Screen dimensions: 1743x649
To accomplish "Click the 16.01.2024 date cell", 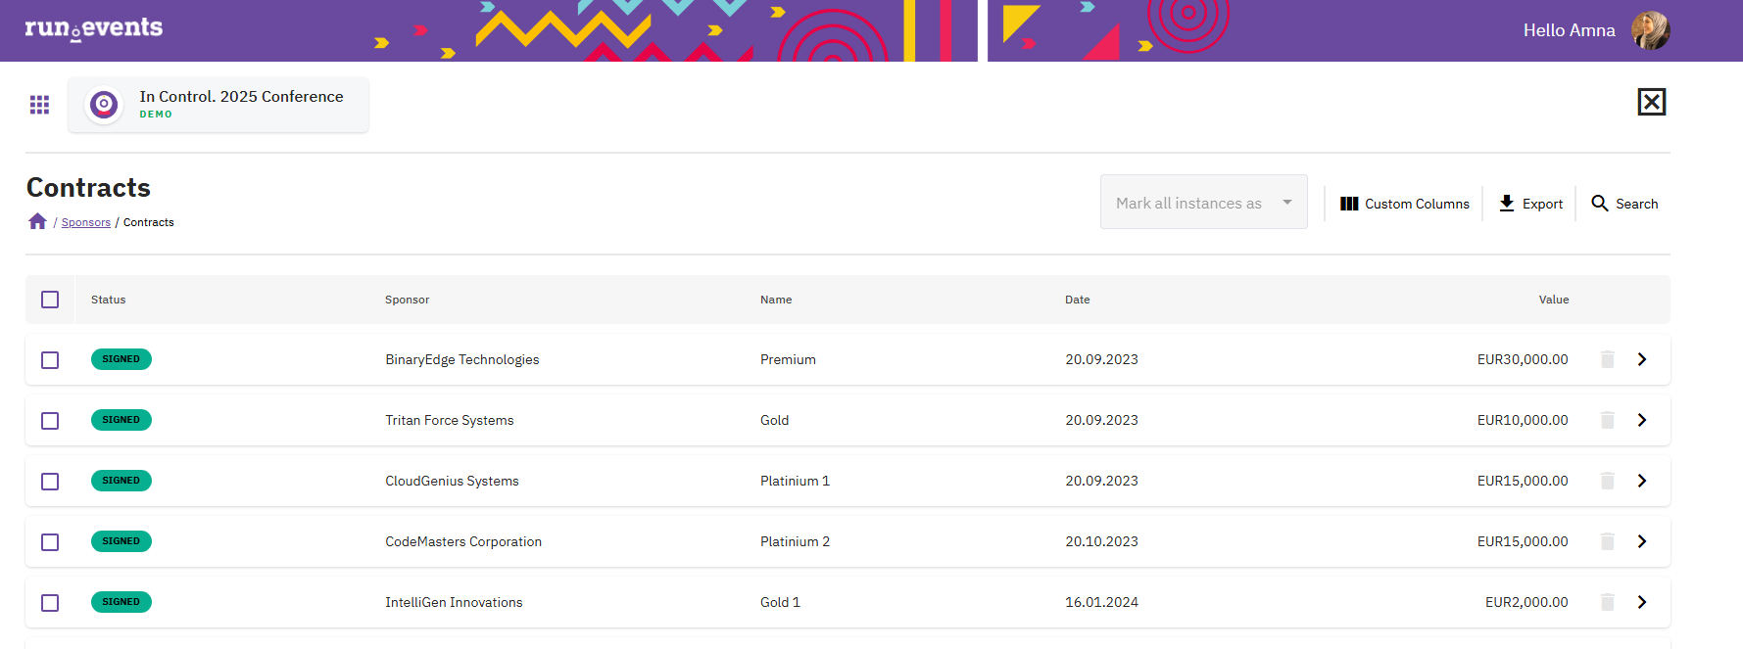I will [1101, 602].
